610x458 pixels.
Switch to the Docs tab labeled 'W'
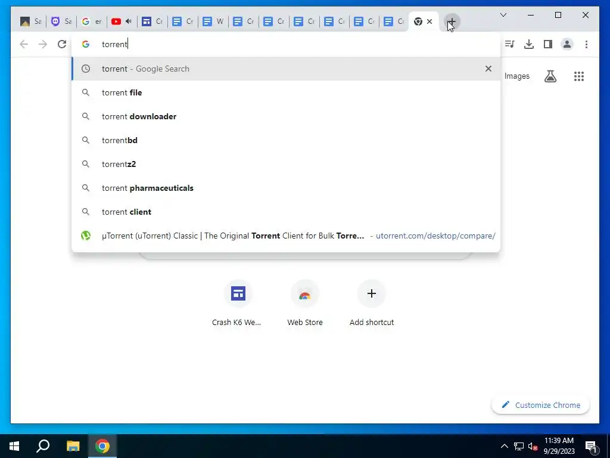213,21
